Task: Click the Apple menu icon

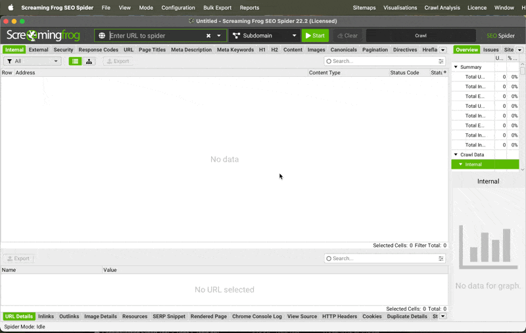Action: [11, 8]
